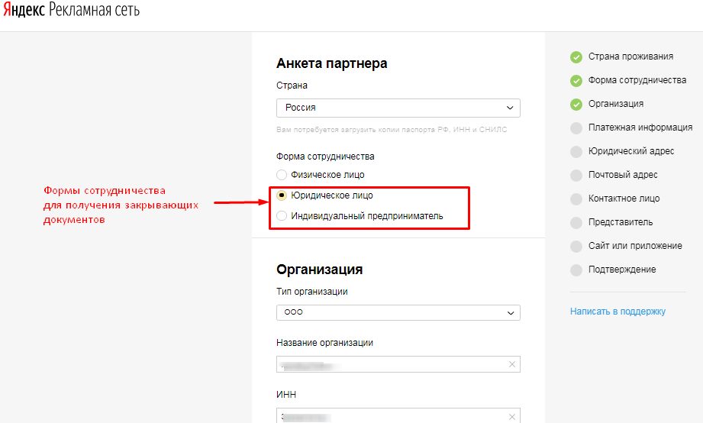Click green checkmark beside Форма сотрудничества
703x423 pixels.
pyautogui.click(x=576, y=80)
